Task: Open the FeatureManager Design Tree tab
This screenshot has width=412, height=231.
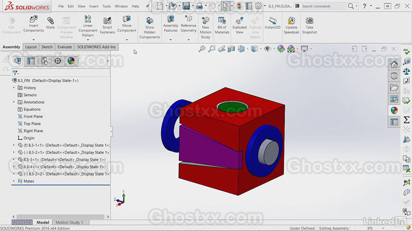Action: point(18,61)
